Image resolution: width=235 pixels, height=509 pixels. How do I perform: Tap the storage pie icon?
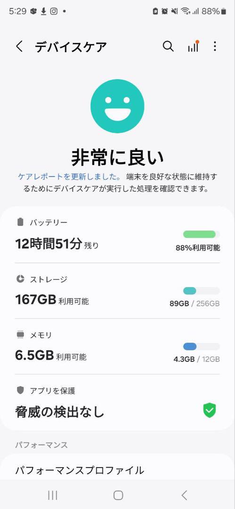click(x=20, y=279)
